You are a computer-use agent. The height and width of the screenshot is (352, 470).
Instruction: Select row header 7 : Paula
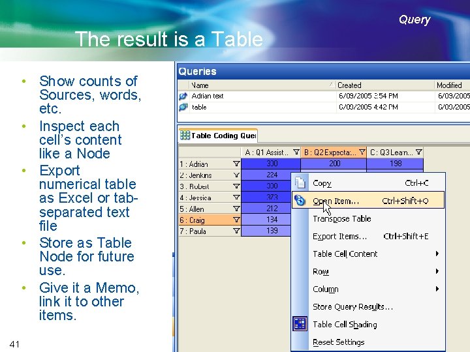pyautogui.click(x=210, y=231)
